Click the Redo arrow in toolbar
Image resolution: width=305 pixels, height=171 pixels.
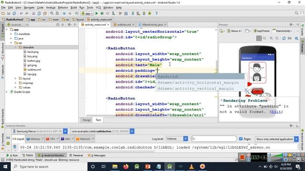27,13
